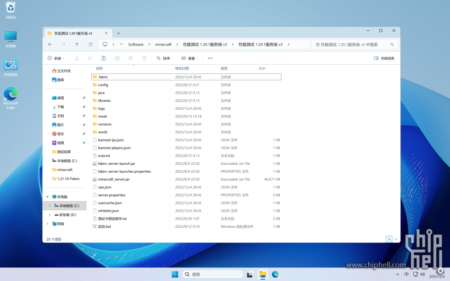This screenshot has width=450, height=281.
Task: Sort files by the Date modified column header
Action: coord(182,68)
